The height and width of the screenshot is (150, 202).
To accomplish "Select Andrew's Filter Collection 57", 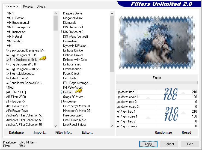I will pos(24,125).
